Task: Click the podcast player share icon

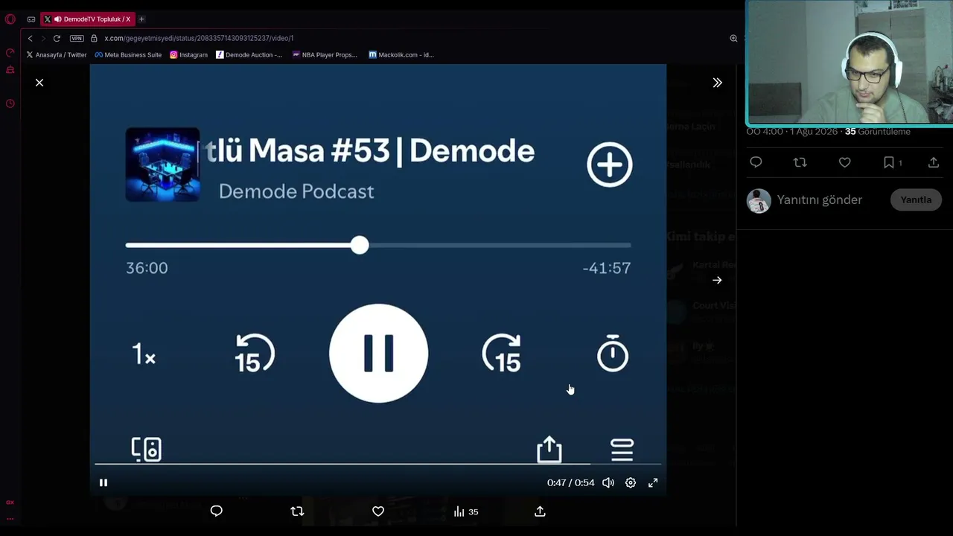Action: [549, 448]
